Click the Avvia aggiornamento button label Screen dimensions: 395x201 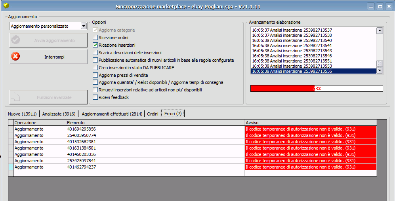[54, 40]
